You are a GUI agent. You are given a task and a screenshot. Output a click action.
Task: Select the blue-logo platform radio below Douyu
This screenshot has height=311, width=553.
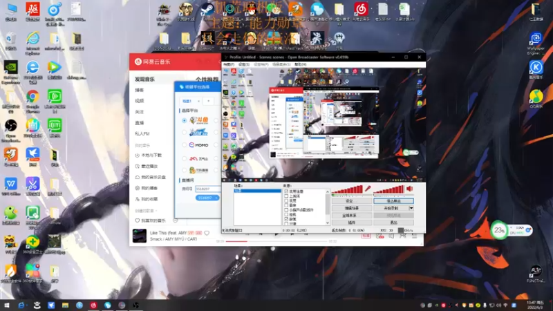click(184, 133)
